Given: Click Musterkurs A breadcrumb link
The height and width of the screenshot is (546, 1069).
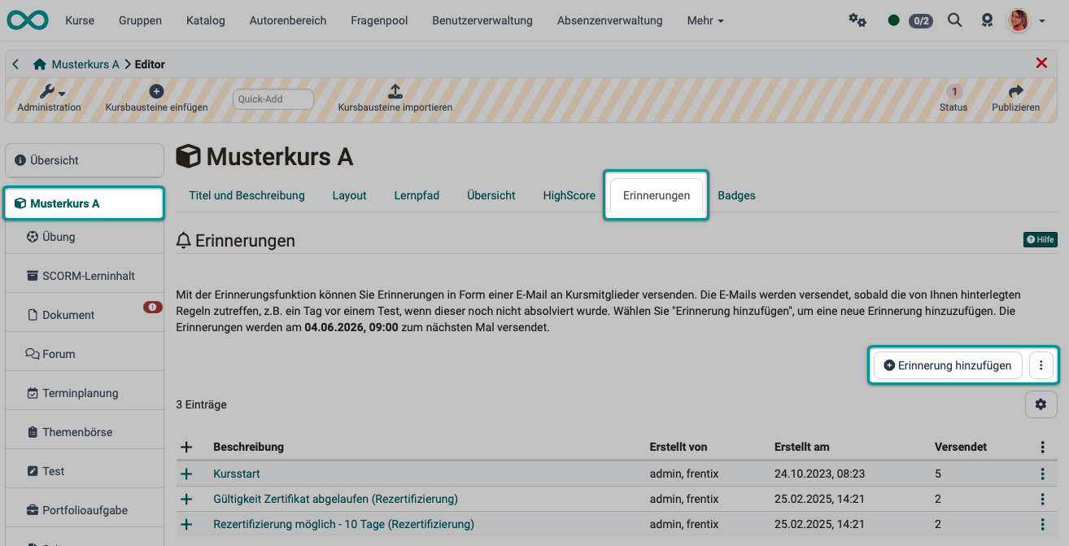Looking at the screenshot, I should pyautogui.click(x=85, y=64).
